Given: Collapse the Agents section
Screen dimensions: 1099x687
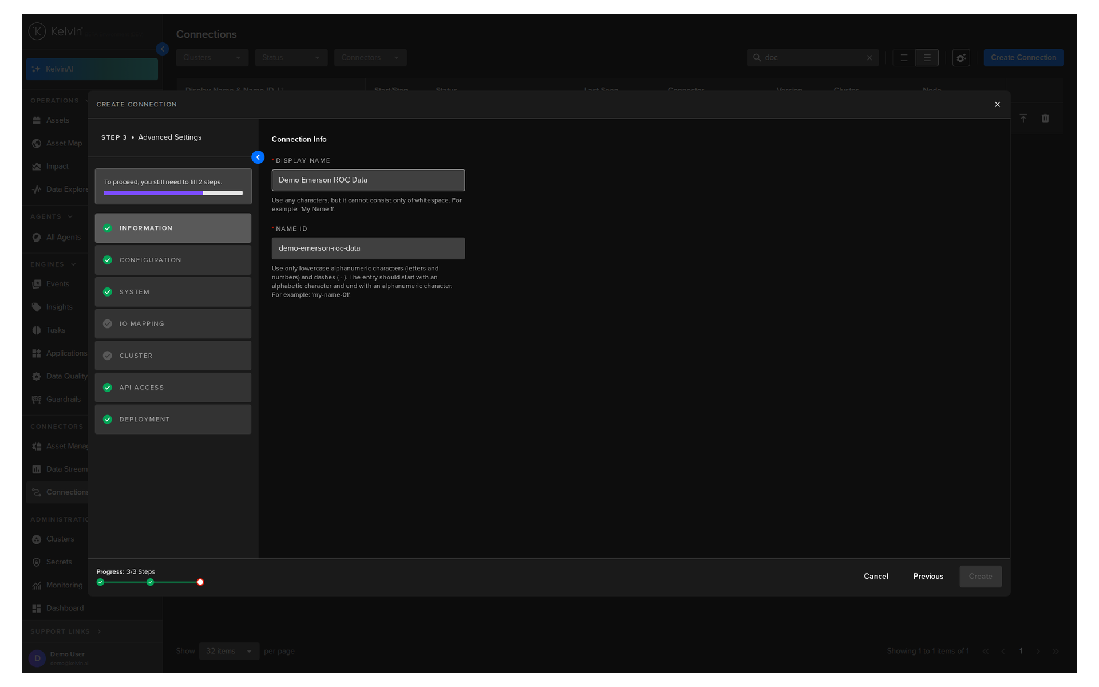Looking at the screenshot, I should (70, 216).
